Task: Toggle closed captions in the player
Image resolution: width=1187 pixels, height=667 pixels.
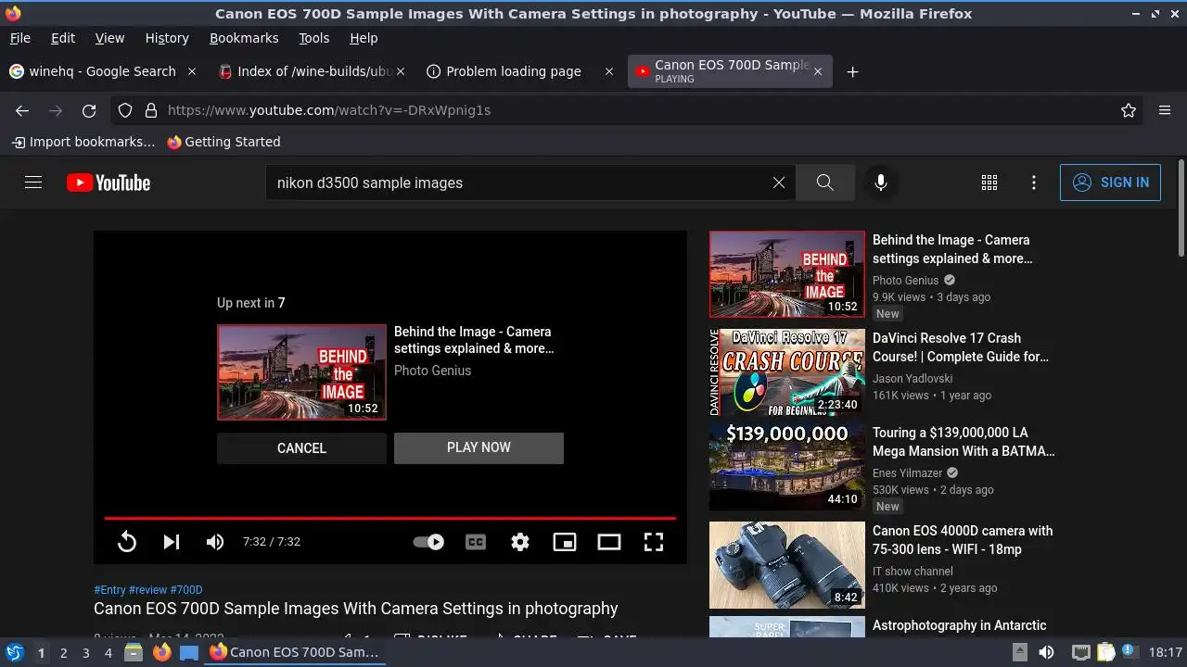Action: [x=476, y=542]
